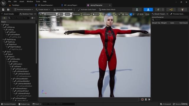Collapse the Hips bone
Screen dimensions: 189x106
(2, 25)
